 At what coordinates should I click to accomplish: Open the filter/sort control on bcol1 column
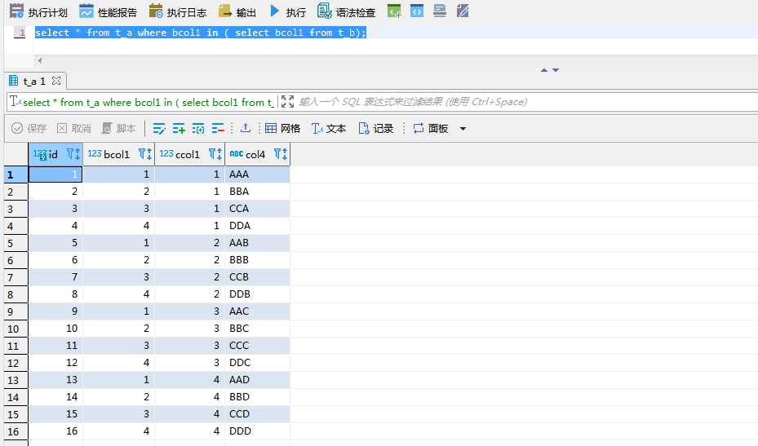[x=144, y=154]
